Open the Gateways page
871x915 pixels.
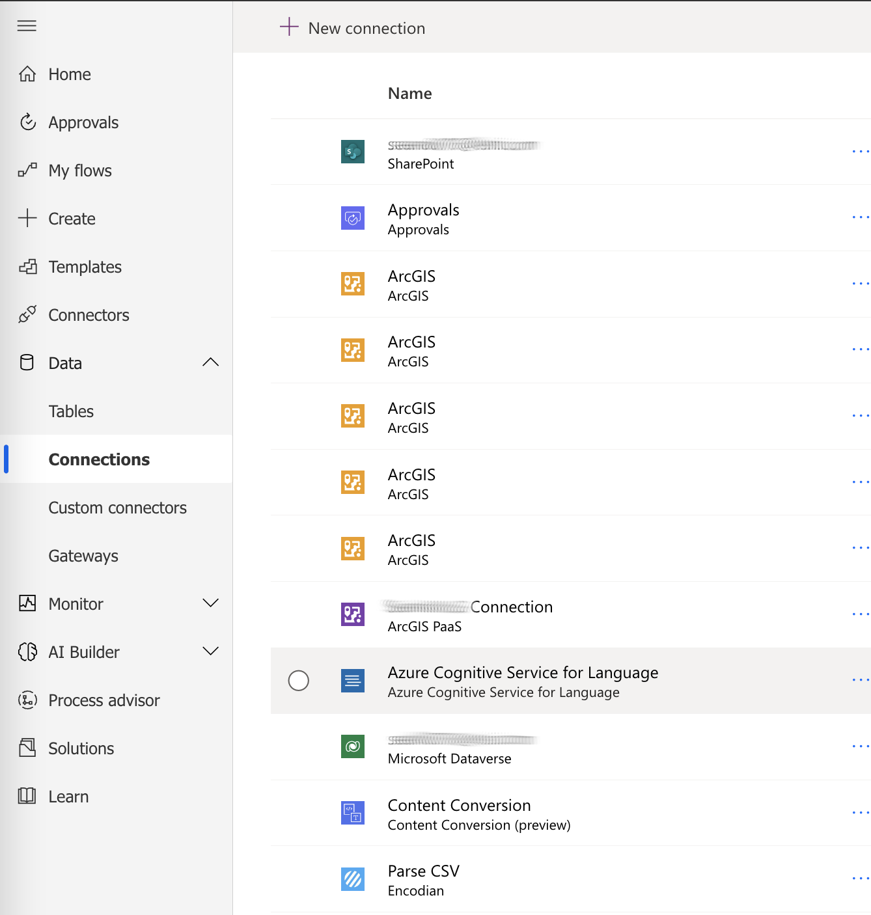click(x=83, y=556)
